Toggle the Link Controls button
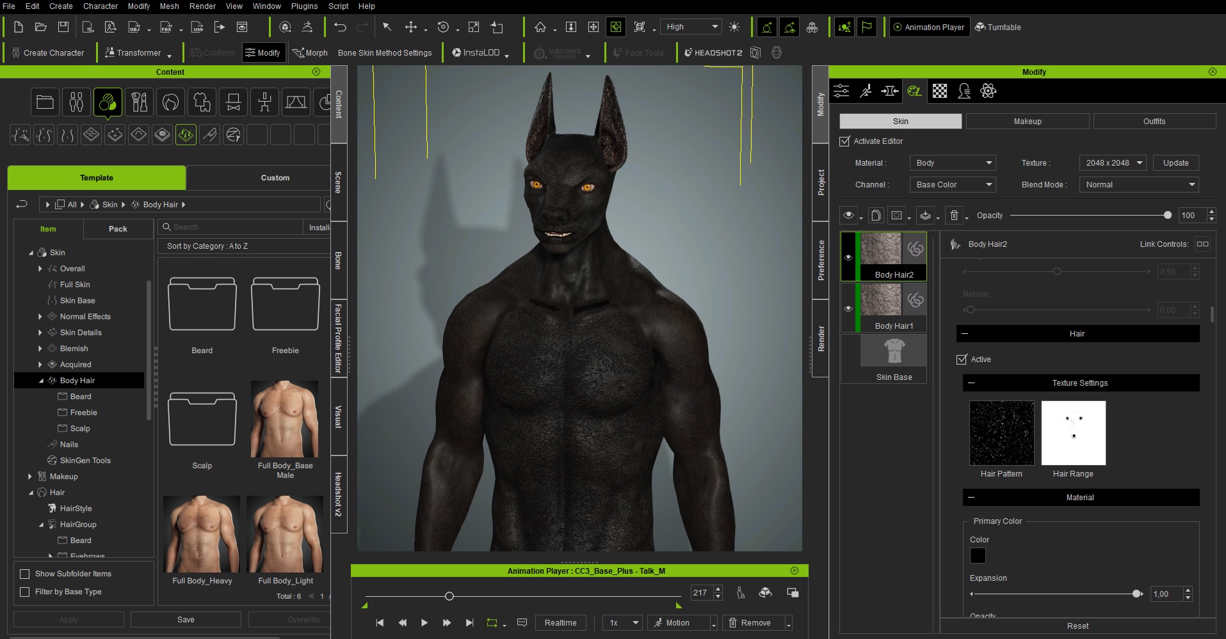 point(1202,244)
